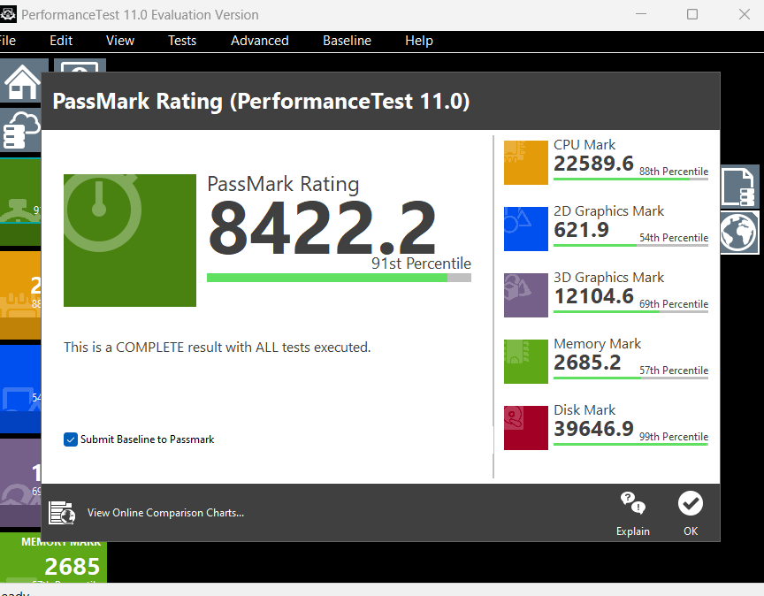Open the Advanced menu

coord(260,41)
